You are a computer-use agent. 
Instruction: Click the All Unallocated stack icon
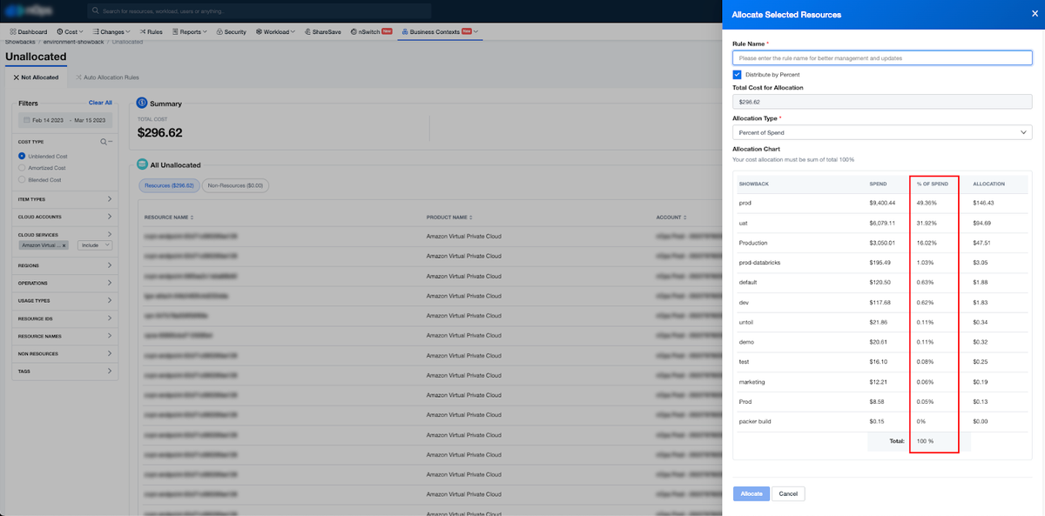pos(142,164)
